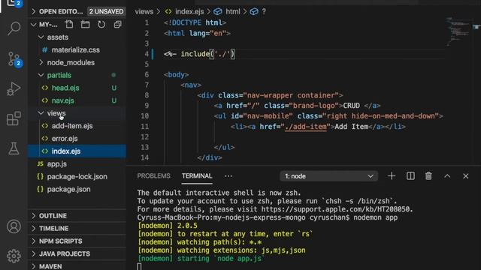The height and width of the screenshot is (270, 481).
Task: Click the New File icon in explorer
Action: (69, 25)
